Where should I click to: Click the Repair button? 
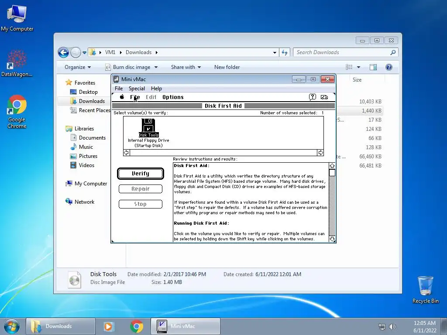click(141, 189)
